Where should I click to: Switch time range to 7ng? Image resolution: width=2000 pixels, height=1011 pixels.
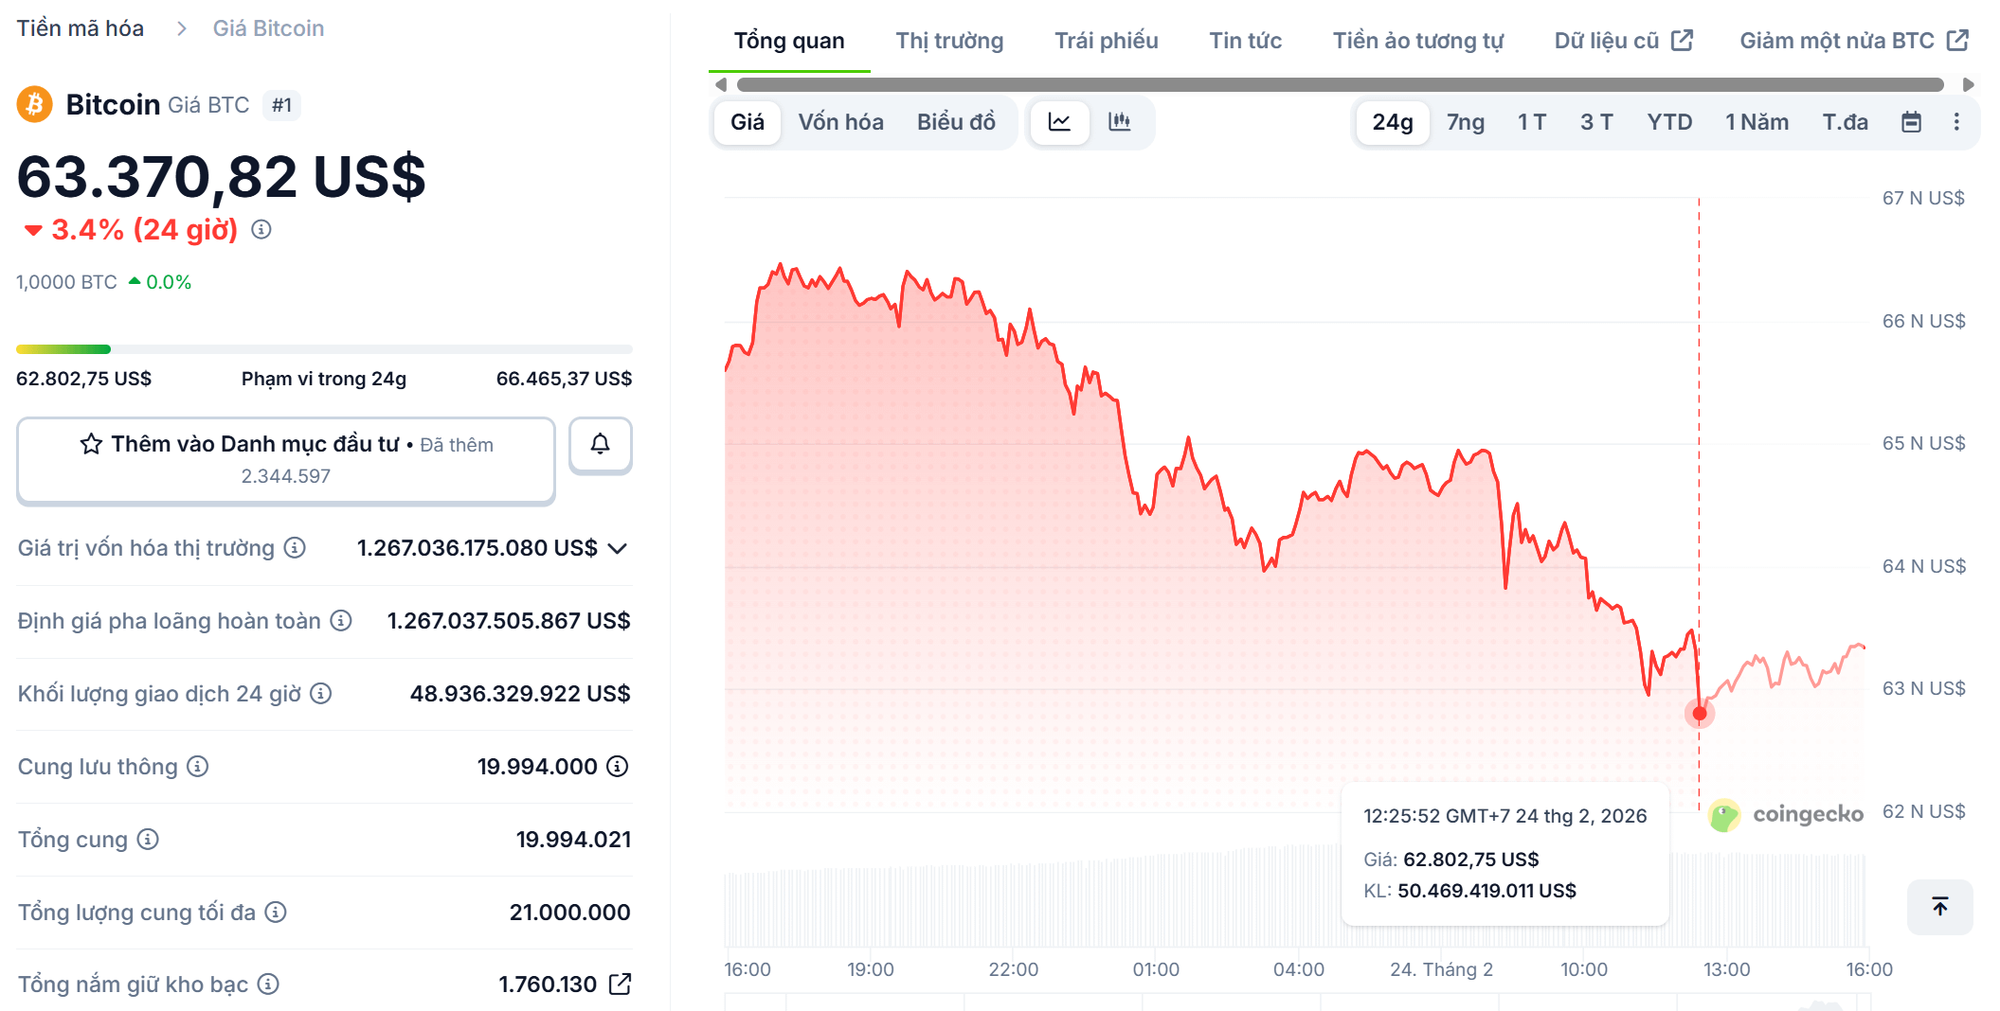pyautogui.click(x=1465, y=122)
